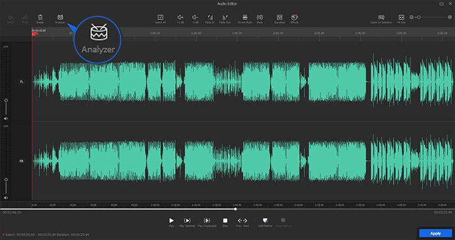
Task: Open the Effects tool
Action: point(294,18)
